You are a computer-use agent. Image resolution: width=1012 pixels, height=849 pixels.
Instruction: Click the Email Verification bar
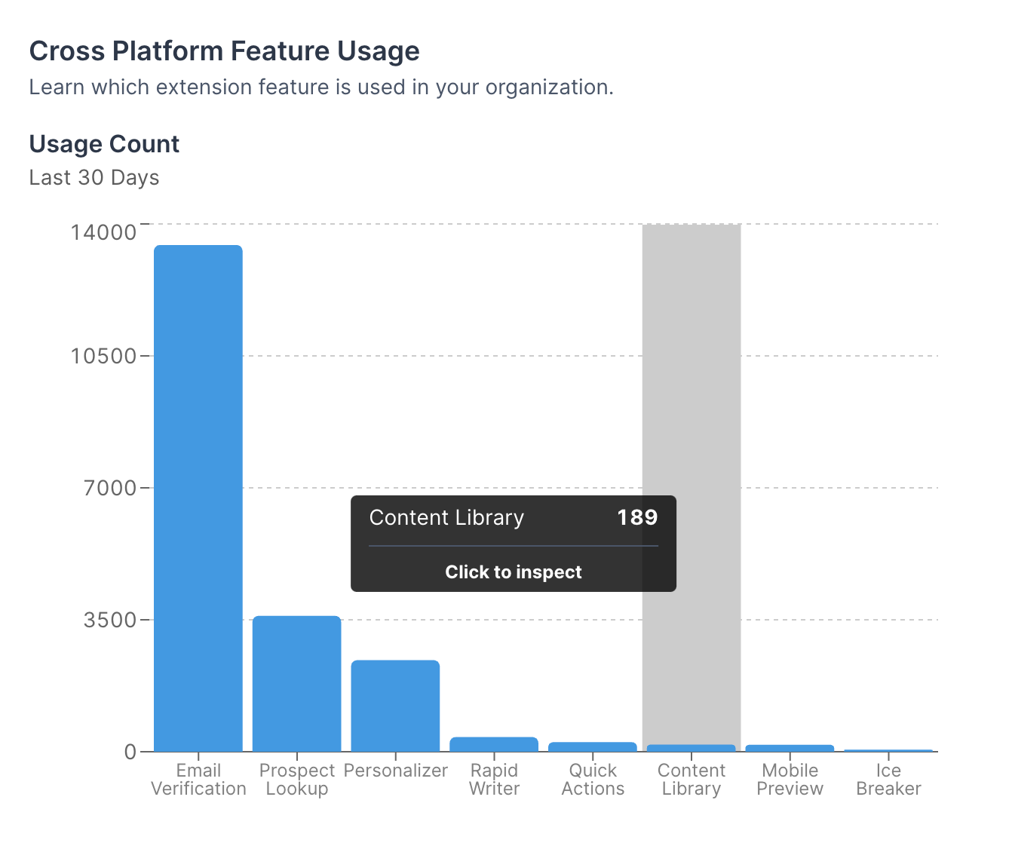(198, 498)
